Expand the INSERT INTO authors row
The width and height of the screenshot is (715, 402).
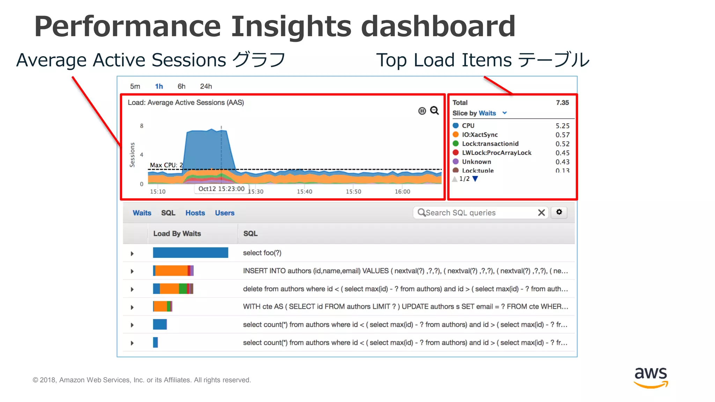[132, 271]
